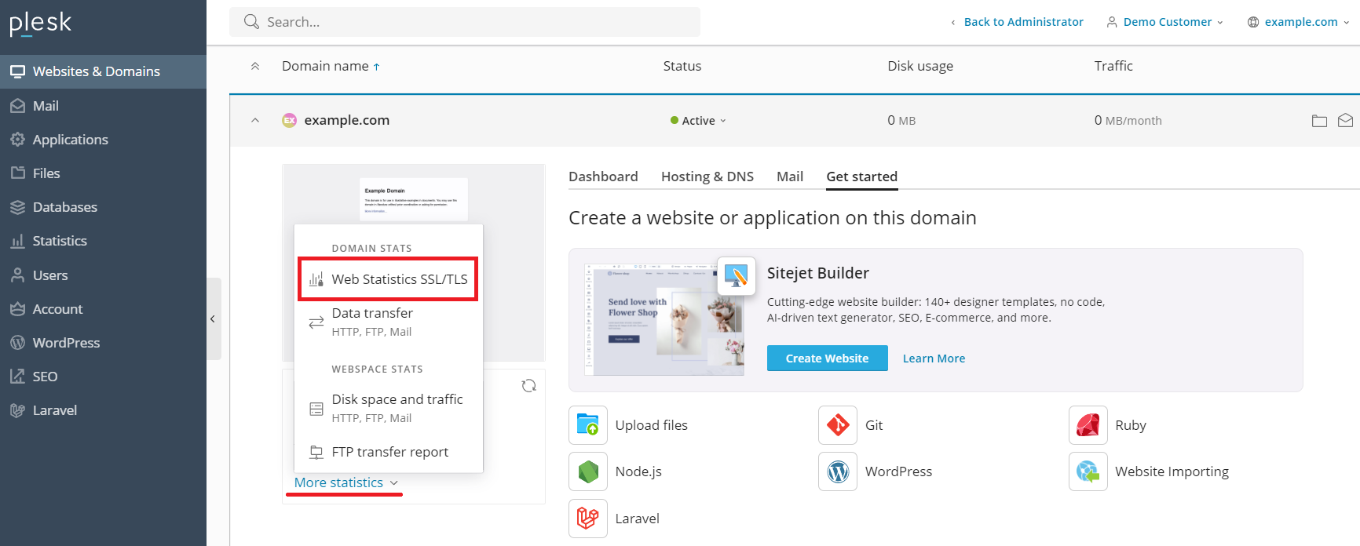This screenshot has width=1360, height=546.
Task: Click the Upload files icon
Action: coord(588,425)
